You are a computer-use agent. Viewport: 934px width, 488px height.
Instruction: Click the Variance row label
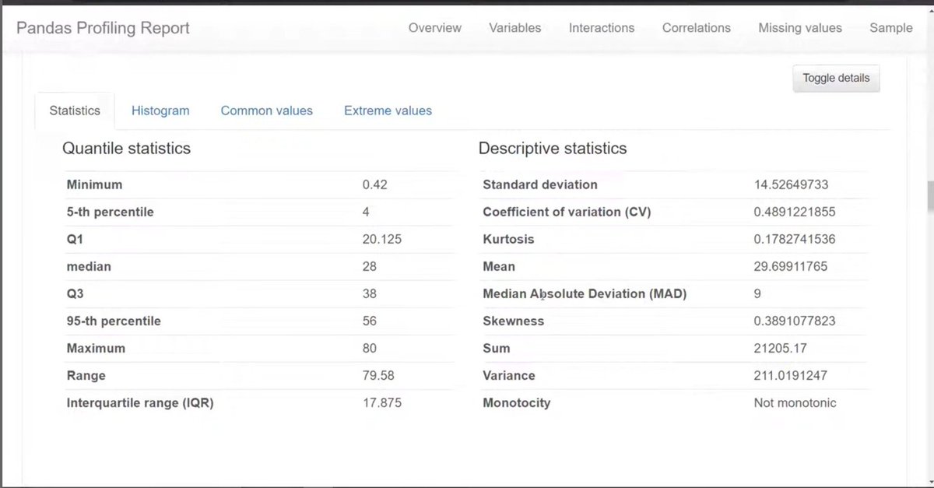[509, 375]
